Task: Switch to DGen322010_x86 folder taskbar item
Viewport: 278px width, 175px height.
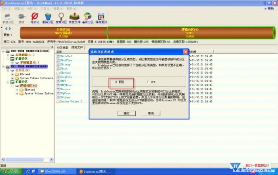Action: coord(56,171)
